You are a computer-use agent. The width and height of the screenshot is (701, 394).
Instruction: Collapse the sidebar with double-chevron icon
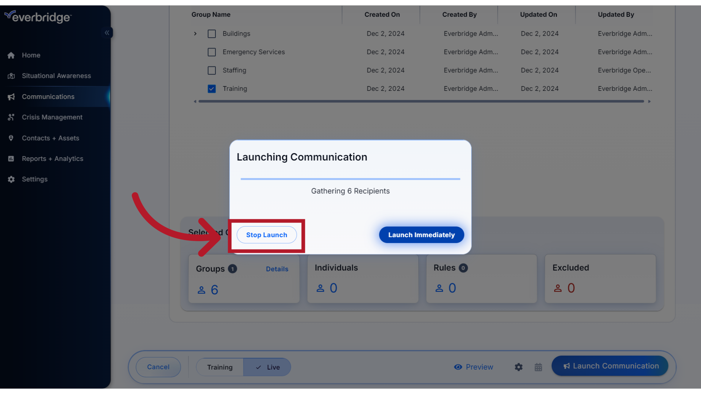point(107,33)
